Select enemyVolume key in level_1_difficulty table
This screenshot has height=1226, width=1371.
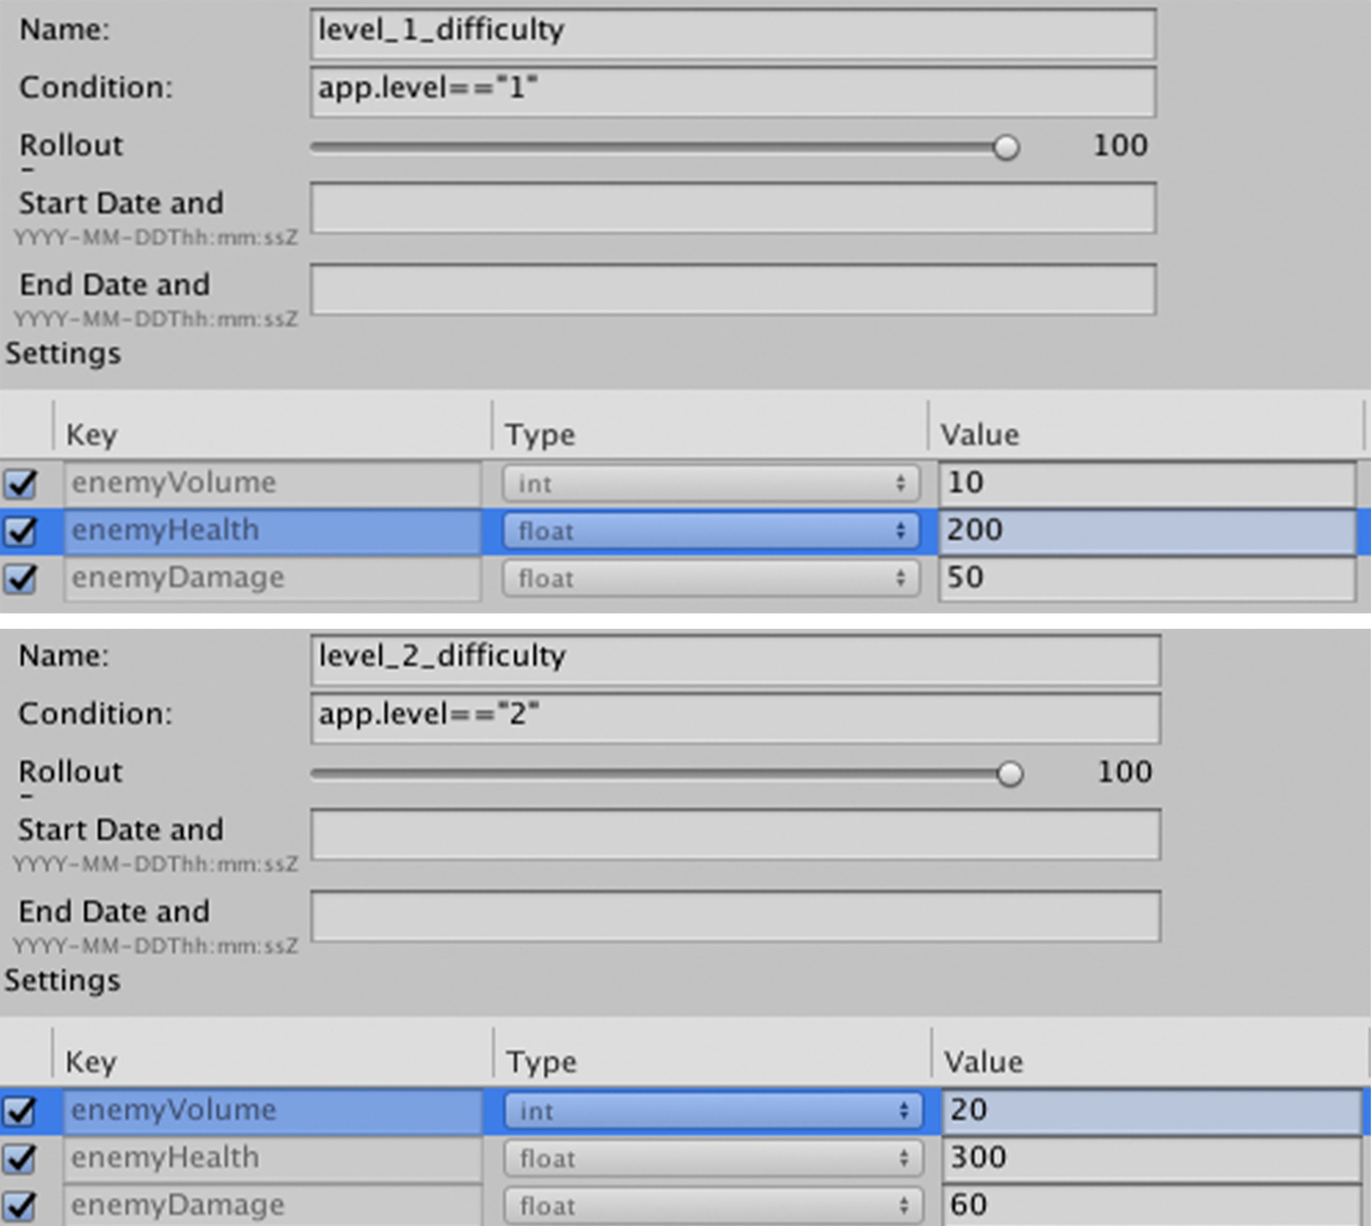273,484
